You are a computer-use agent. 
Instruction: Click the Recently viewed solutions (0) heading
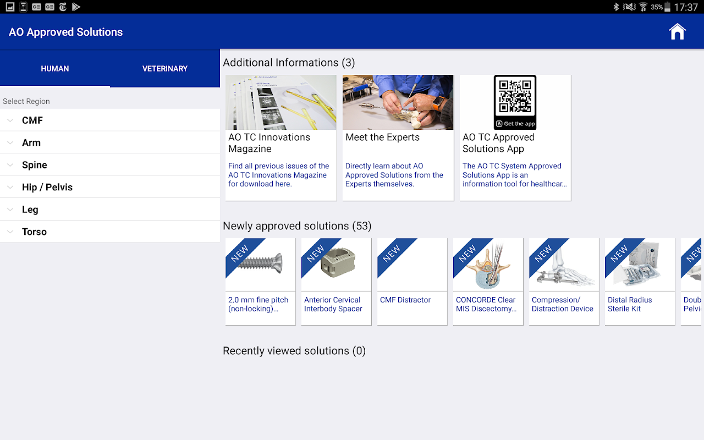(x=294, y=351)
